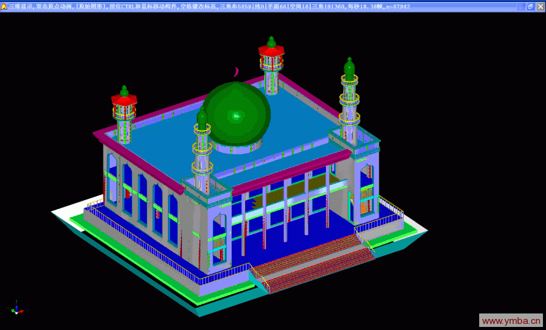Viewport: 546px width, 330px height.
Task: Minimize the 3D display window
Action: [x=521, y=6]
